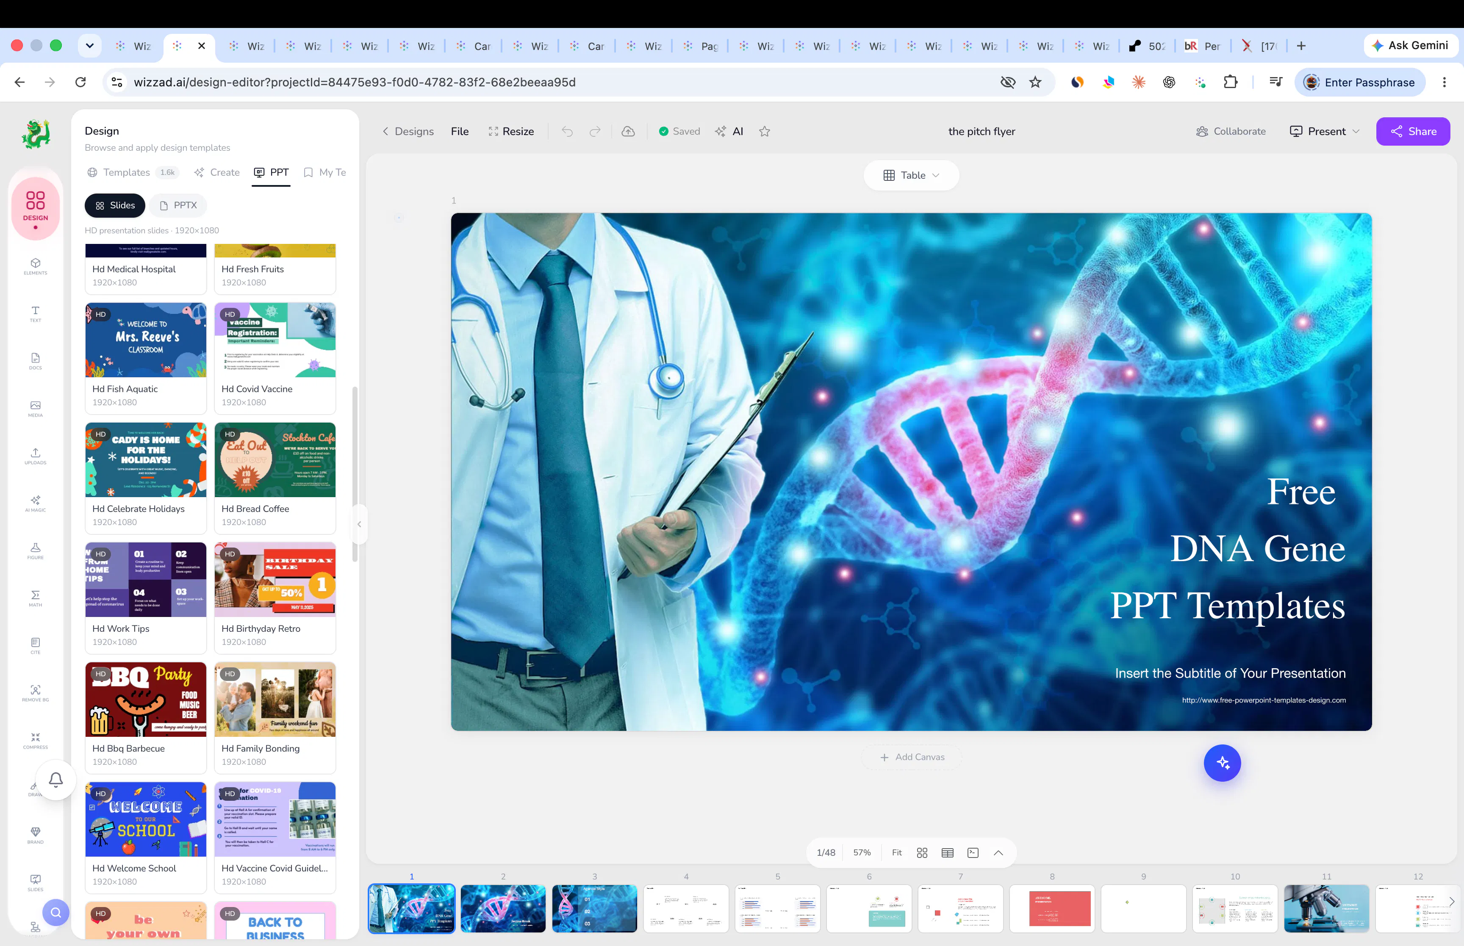Screen dimensions: 1464x946
Task: Toggle to PPTX template filter
Action: pyautogui.click(x=178, y=205)
